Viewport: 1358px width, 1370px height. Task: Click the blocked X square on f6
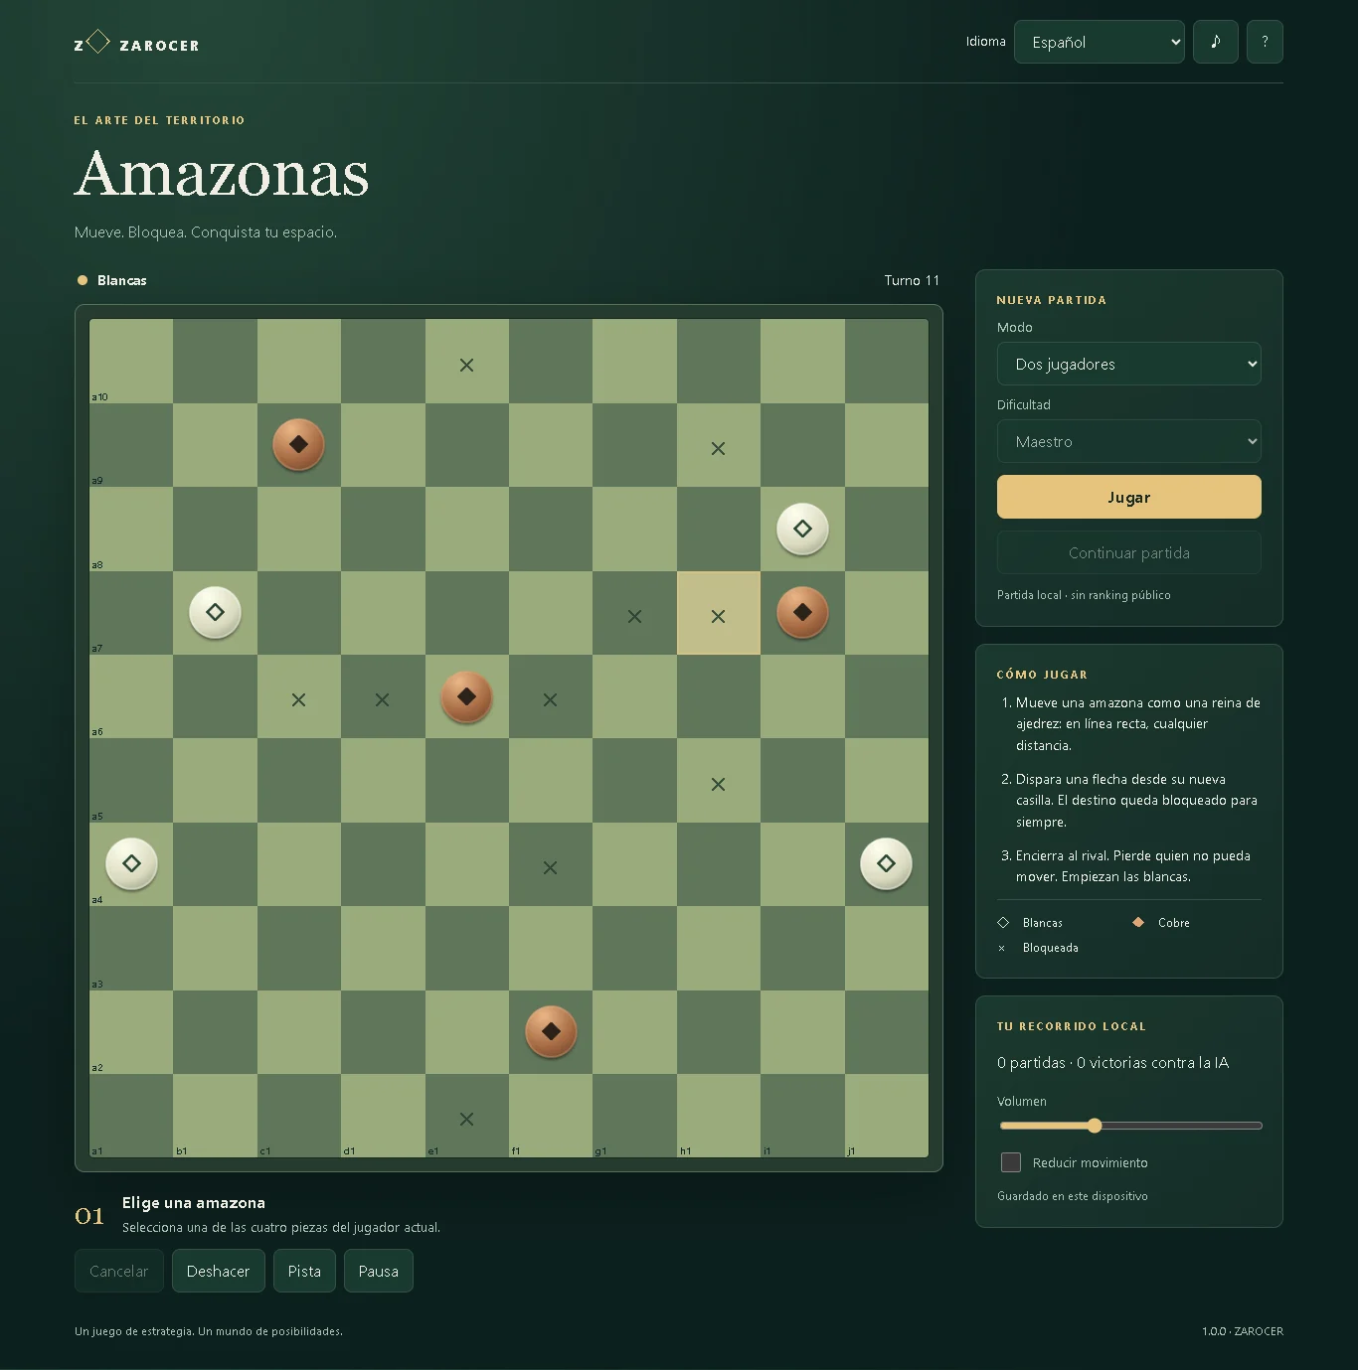(x=551, y=696)
